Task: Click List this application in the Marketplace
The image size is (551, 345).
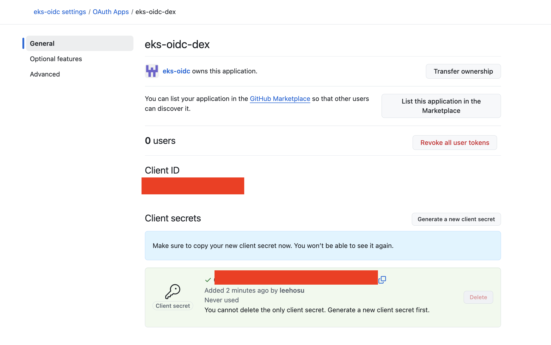Action: (x=441, y=106)
